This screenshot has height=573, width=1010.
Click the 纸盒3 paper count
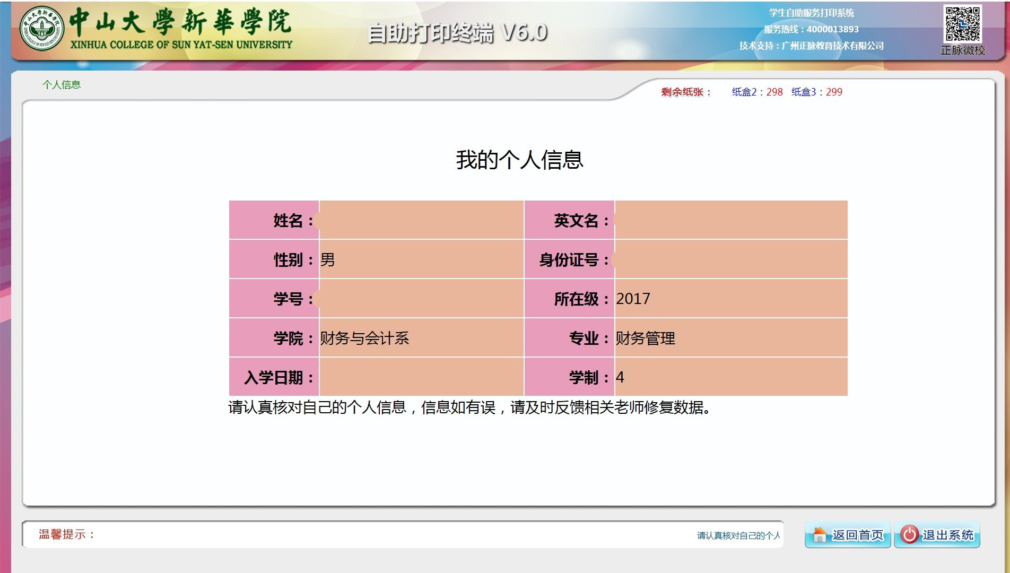816,92
